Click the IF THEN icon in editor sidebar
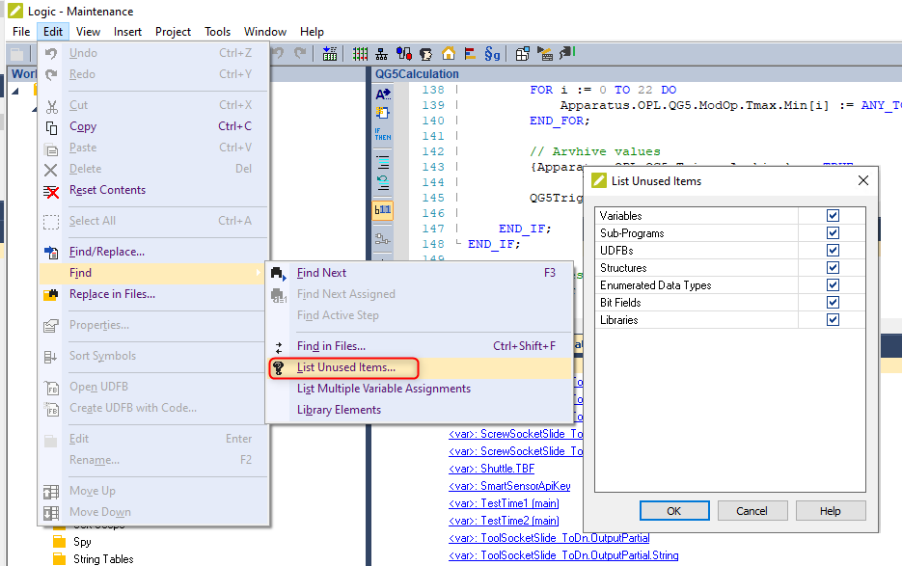The height and width of the screenshot is (566, 902). point(383,135)
